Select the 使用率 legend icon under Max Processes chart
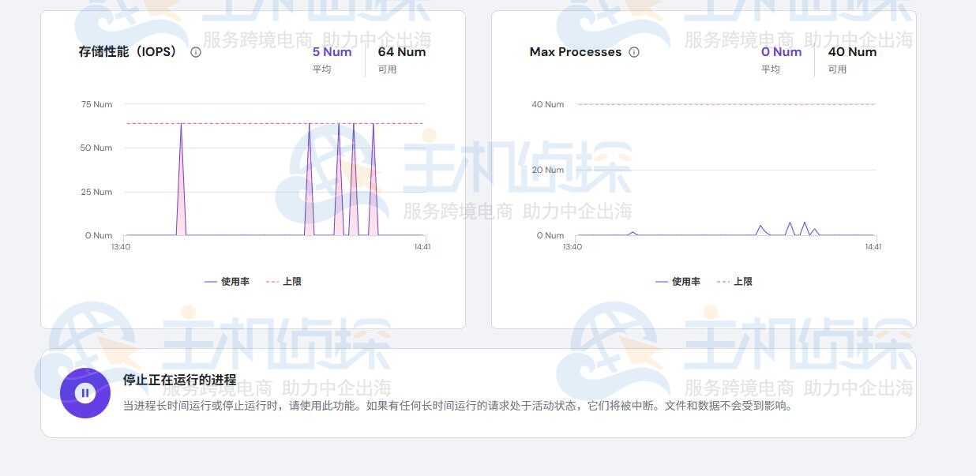 click(662, 281)
